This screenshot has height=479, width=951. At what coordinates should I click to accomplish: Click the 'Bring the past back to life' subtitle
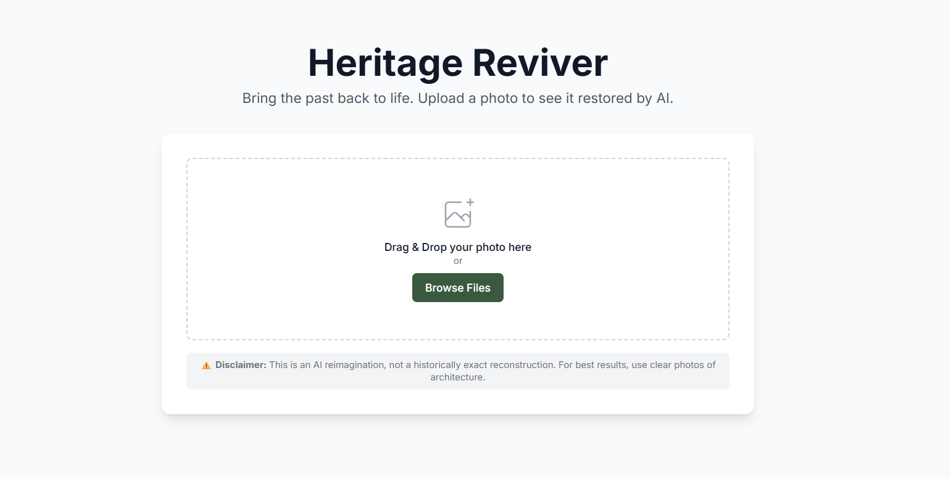click(x=458, y=99)
